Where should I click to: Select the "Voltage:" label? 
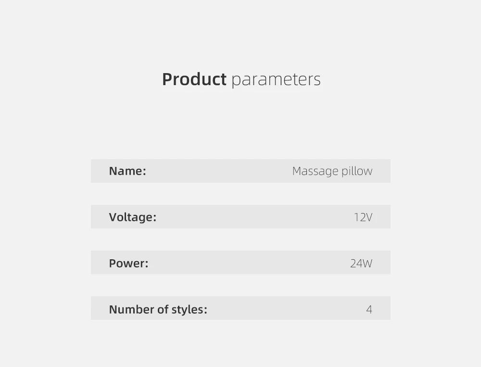pyautogui.click(x=133, y=217)
